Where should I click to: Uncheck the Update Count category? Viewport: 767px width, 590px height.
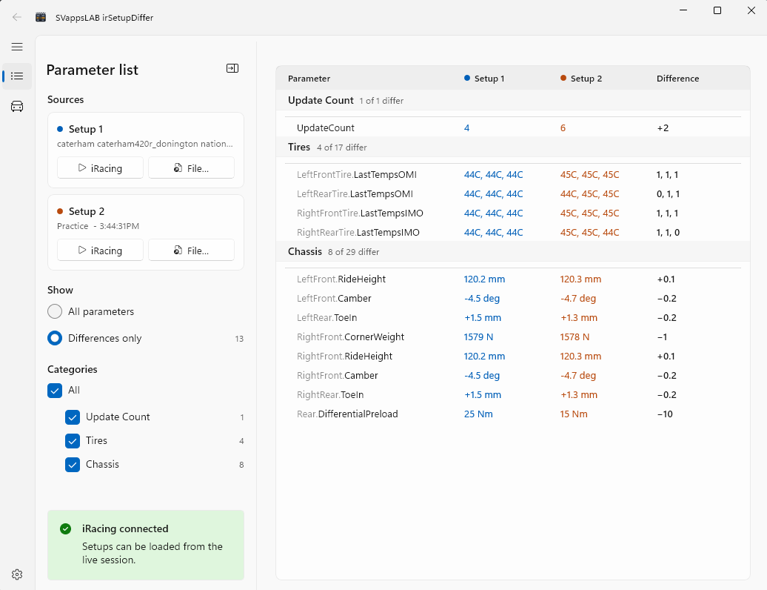(x=73, y=417)
